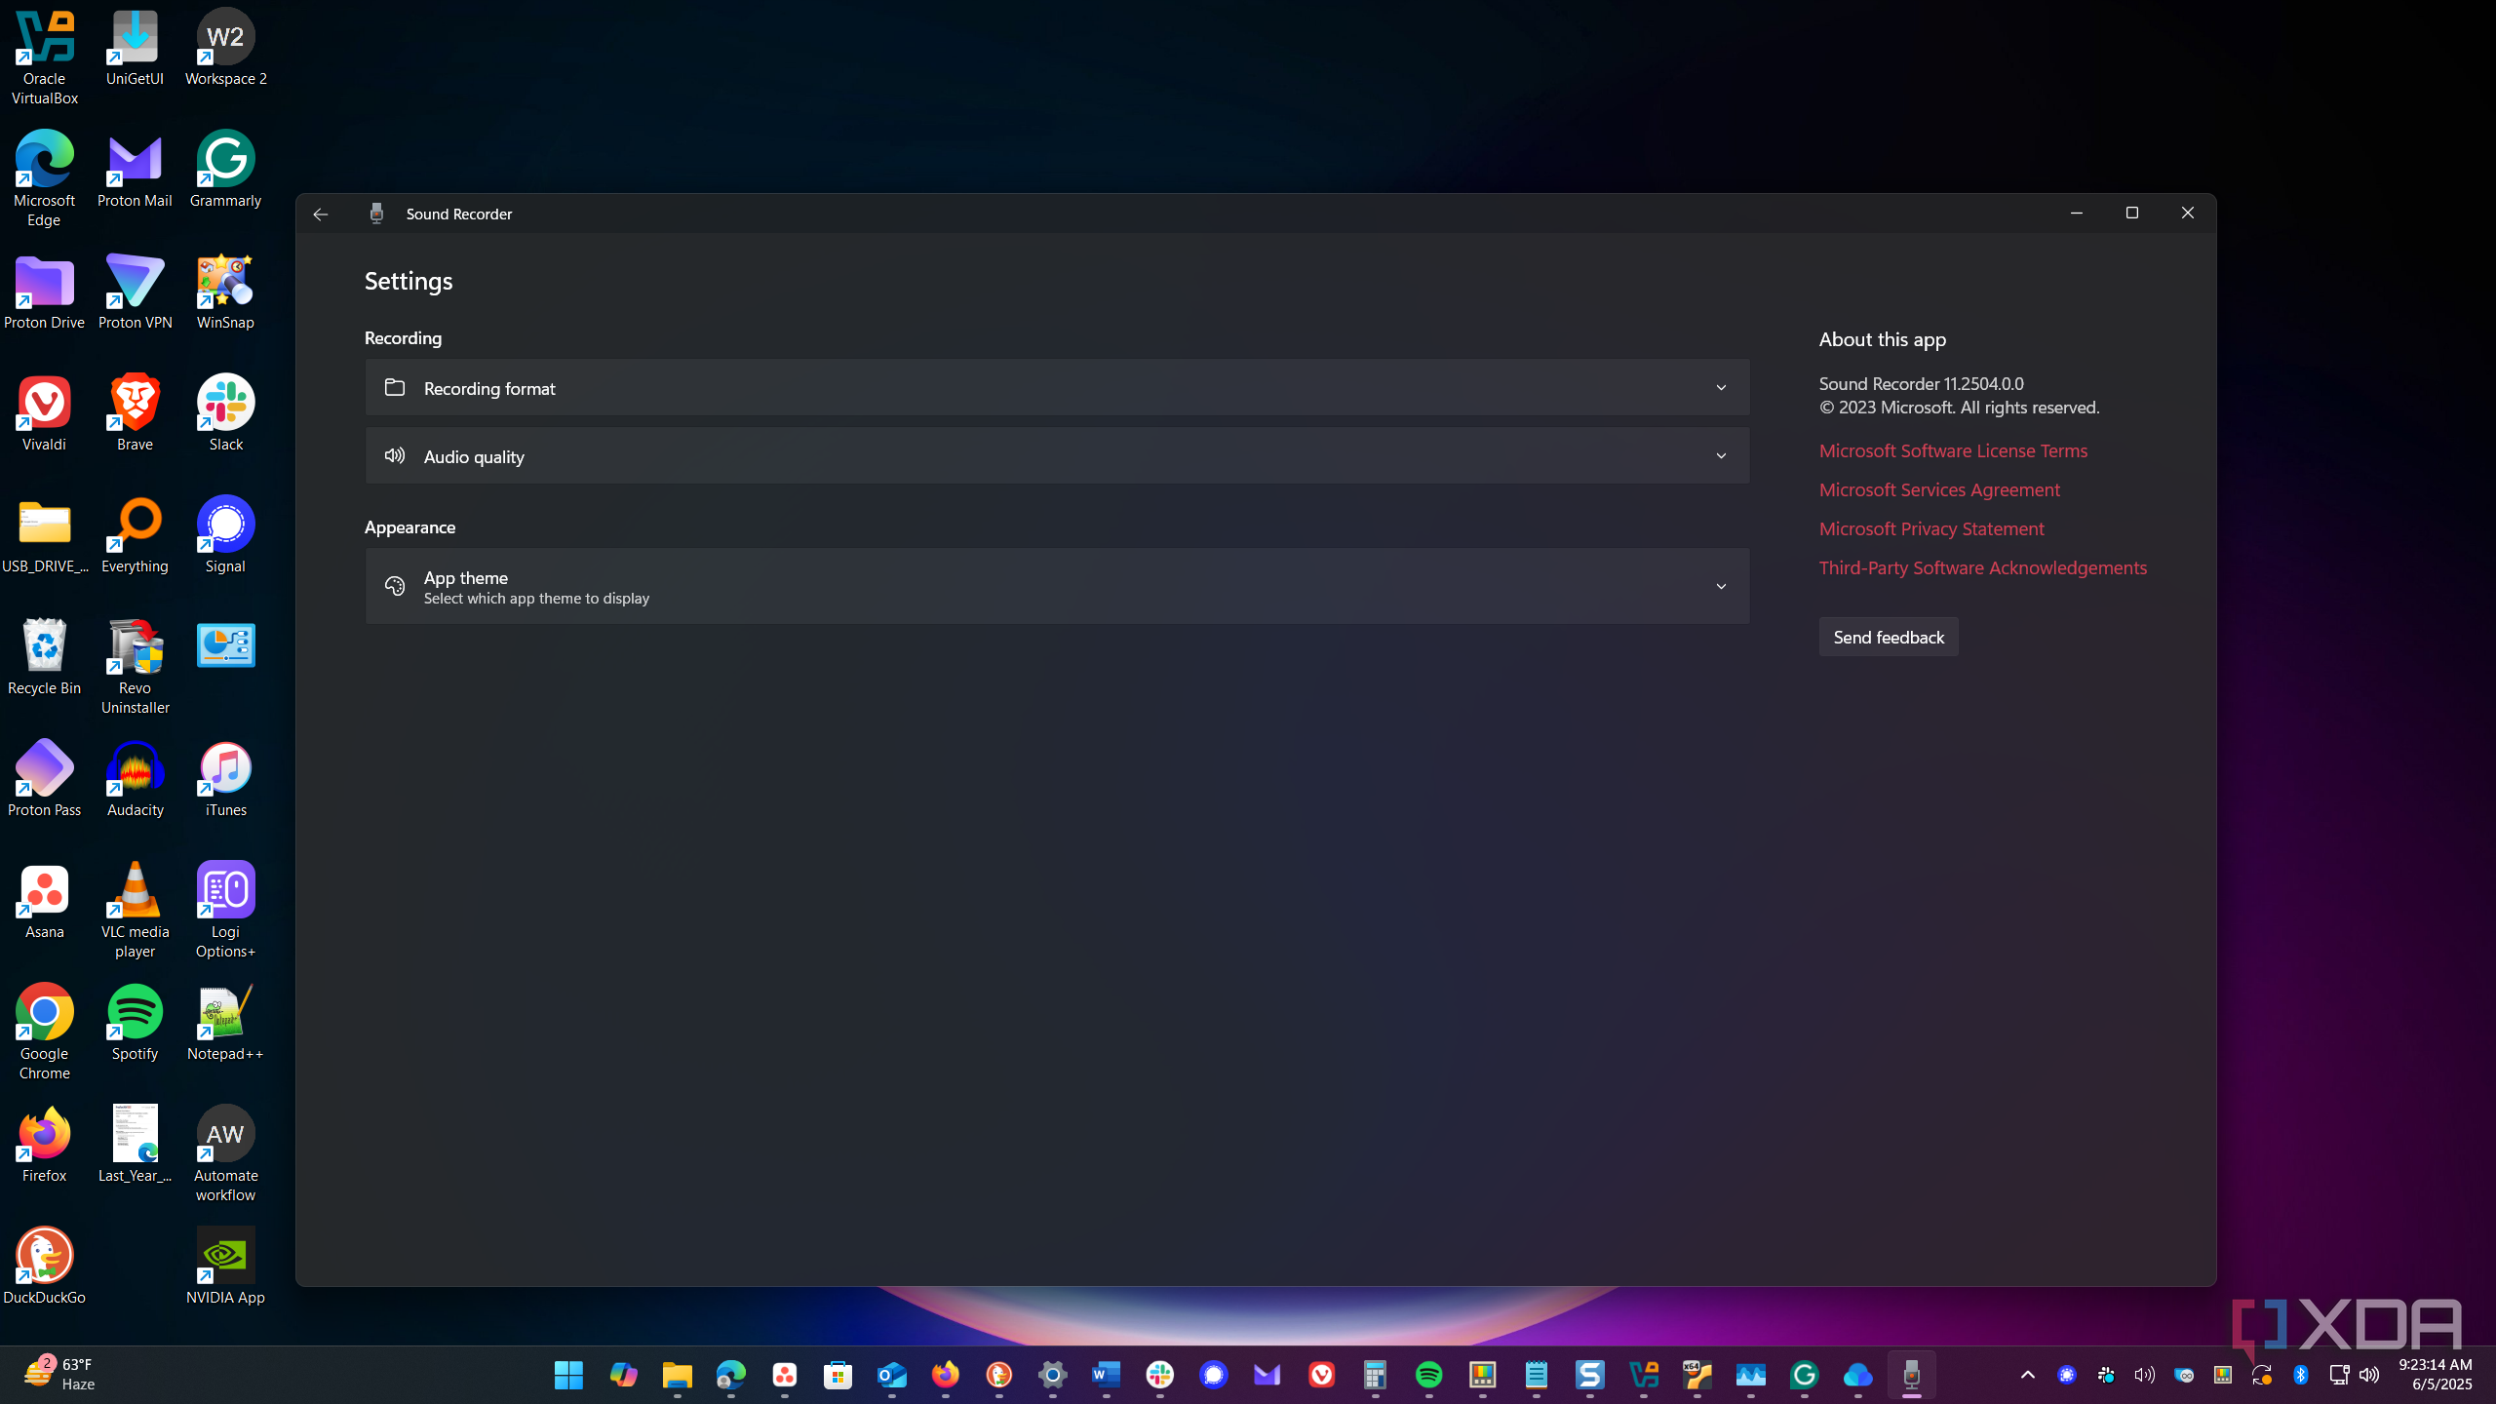This screenshot has height=1404, width=2496.
Task: Select the Proton Drive desktop icon
Action: pos(44,291)
